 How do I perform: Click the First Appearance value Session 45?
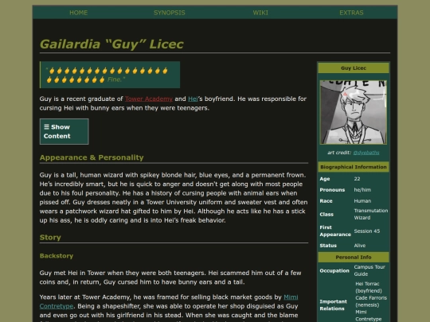point(367,231)
